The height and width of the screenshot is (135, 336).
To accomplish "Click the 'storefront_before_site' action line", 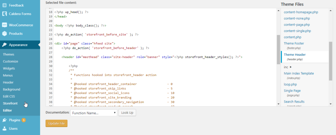I will point(96,35).
